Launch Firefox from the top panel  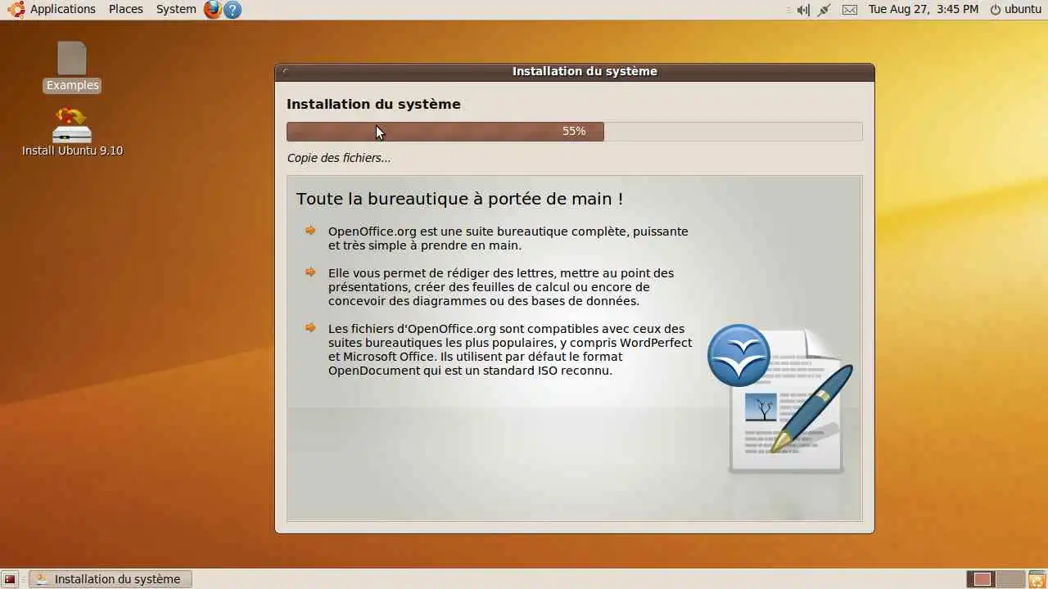tap(213, 10)
